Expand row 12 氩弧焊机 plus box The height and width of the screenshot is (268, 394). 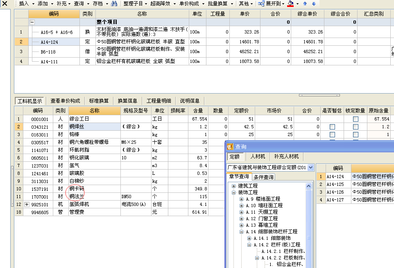tap(27, 205)
